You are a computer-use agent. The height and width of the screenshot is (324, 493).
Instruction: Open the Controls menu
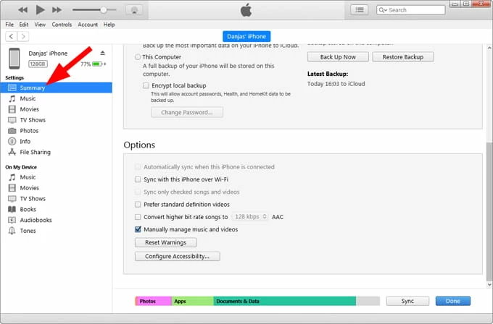click(62, 25)
